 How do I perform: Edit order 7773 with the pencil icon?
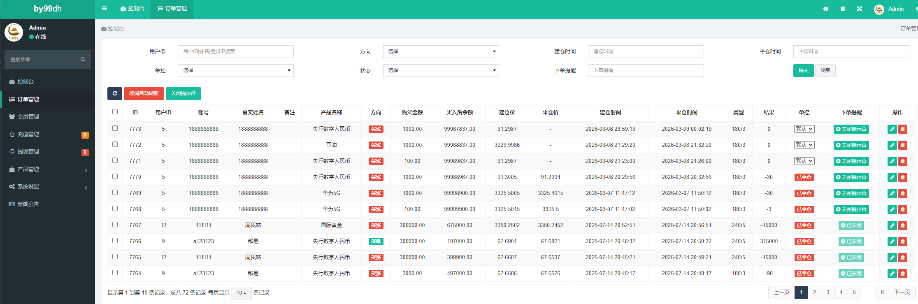pos(892,129)
